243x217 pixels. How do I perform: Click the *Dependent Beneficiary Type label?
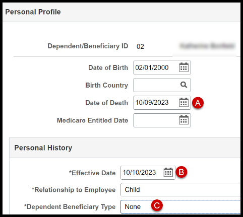click(70, 207)
